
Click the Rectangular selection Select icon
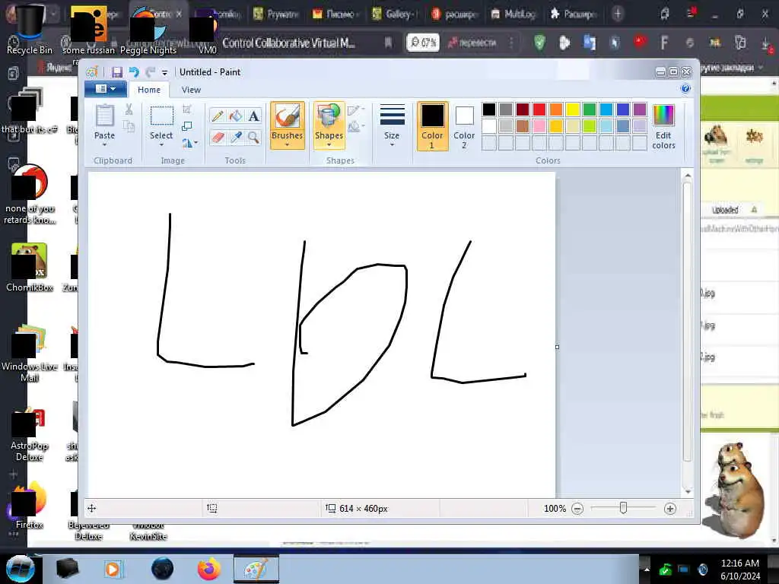[x=161, y=116]
